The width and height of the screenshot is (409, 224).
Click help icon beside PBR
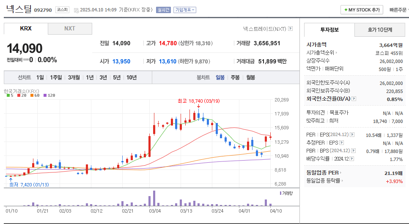[353, 151]
